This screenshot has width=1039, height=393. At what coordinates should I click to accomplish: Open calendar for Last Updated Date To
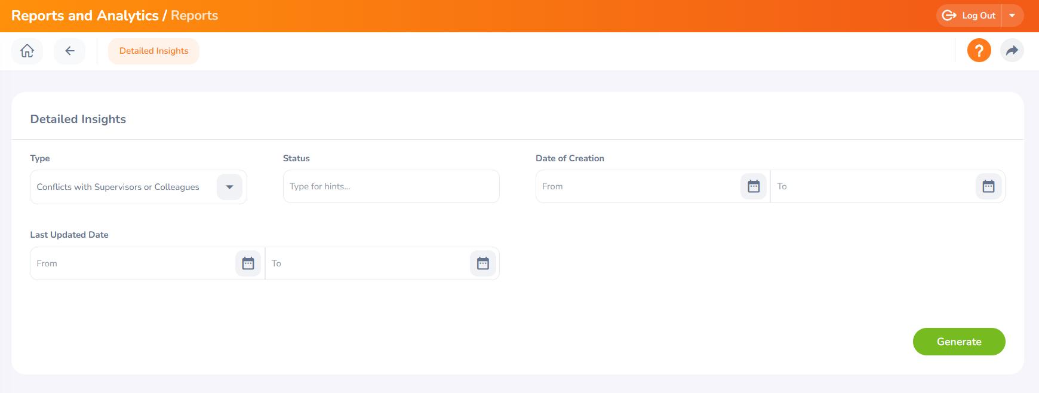click(482, 263)
